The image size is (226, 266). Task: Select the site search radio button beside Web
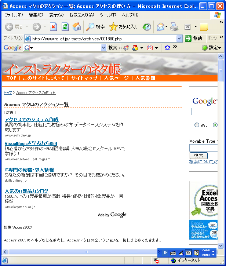pyautogui.click(x=215, y=125)
